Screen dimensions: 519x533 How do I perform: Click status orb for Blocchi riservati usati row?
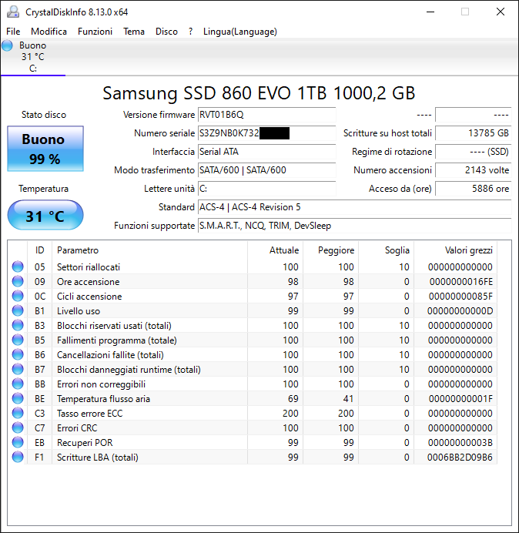(x=18, y=325)
